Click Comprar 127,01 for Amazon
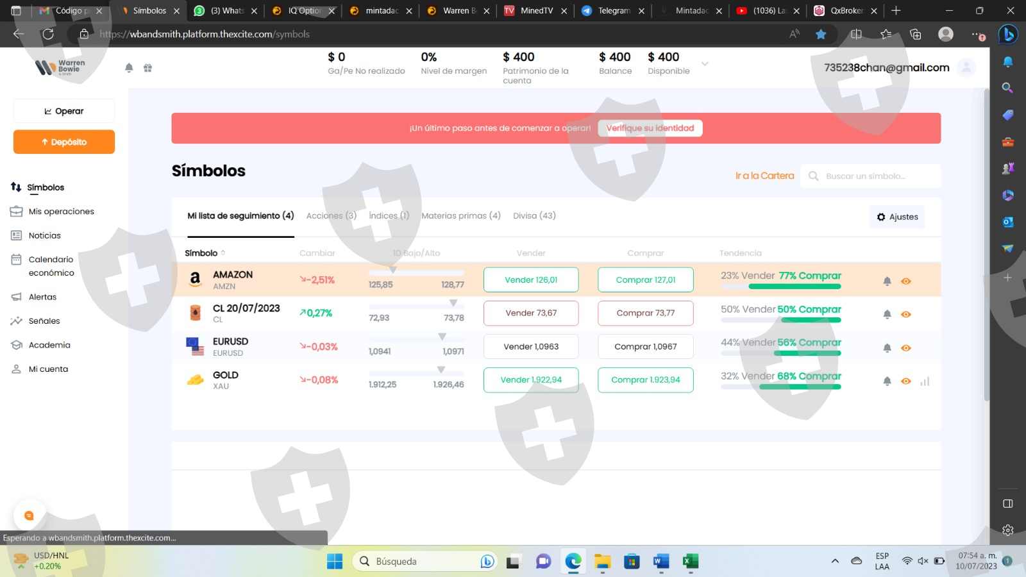This screenshot has width=1026, height=577. click(x=645, y=280)
